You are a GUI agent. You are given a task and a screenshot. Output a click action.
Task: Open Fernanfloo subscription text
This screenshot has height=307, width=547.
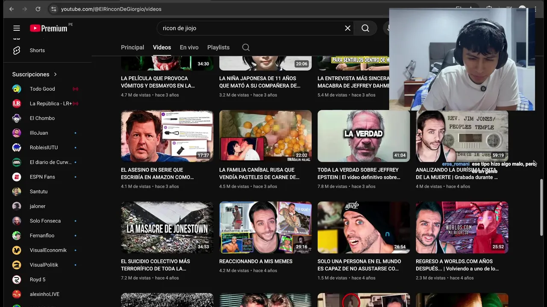click(42, 235)
